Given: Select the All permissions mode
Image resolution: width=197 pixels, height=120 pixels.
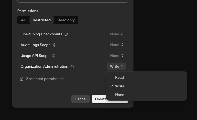Looking at the screenshot, I should pyautogui.click(x=23, y=20).
